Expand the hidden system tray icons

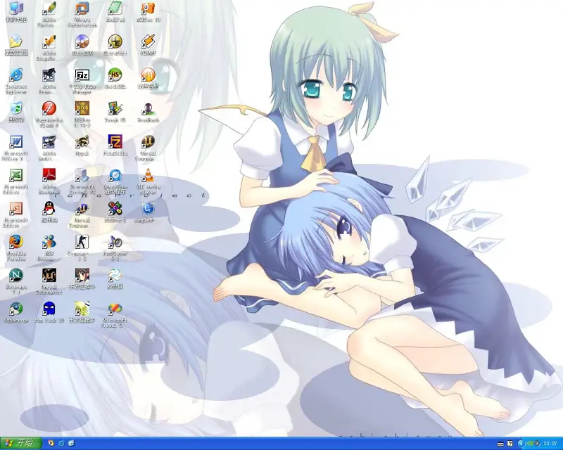521,444
